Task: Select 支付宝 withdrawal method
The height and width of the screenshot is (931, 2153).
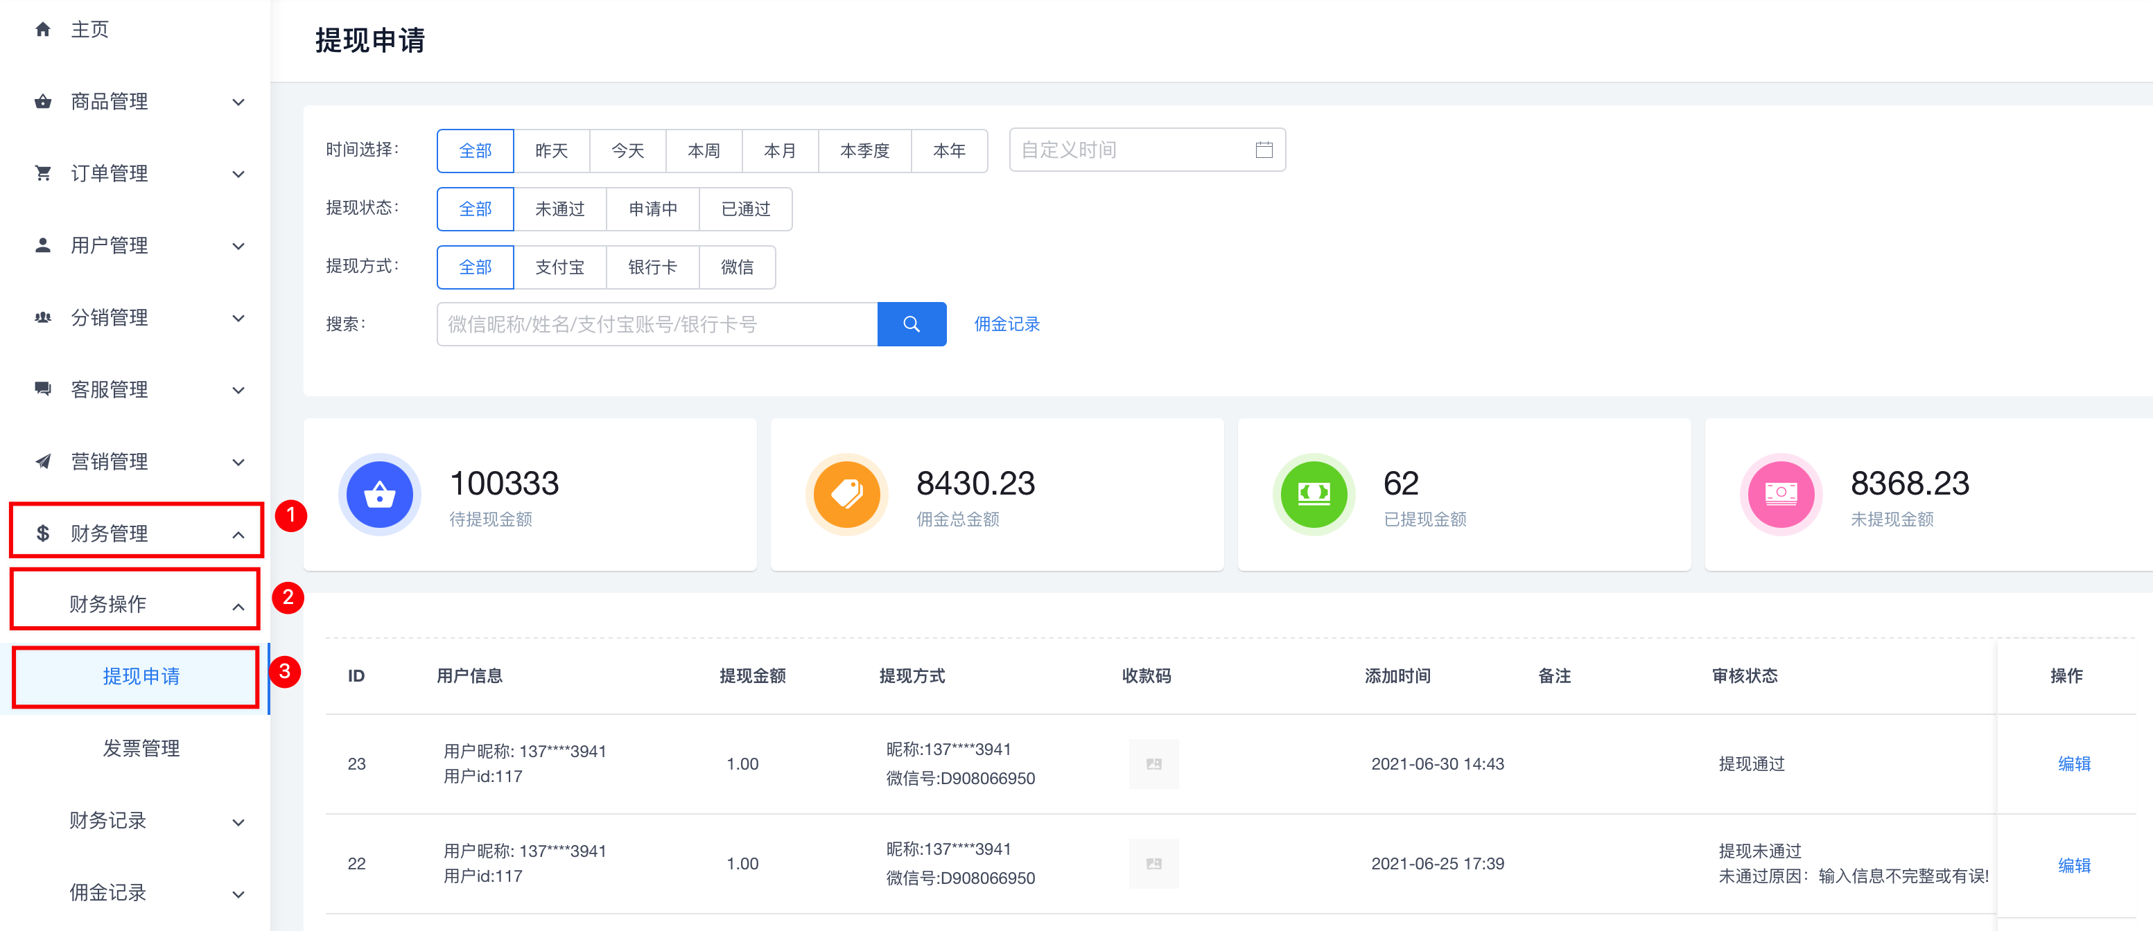Action: coord(560,267)
